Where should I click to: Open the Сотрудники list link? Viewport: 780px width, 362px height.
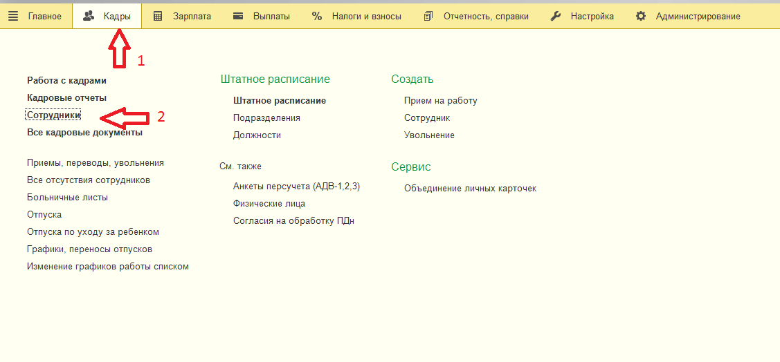tap(54, 115)
